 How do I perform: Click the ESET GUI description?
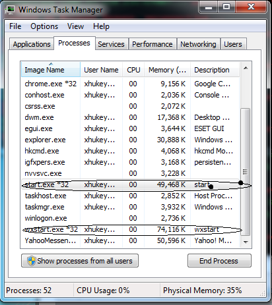(x=209, y=128)
